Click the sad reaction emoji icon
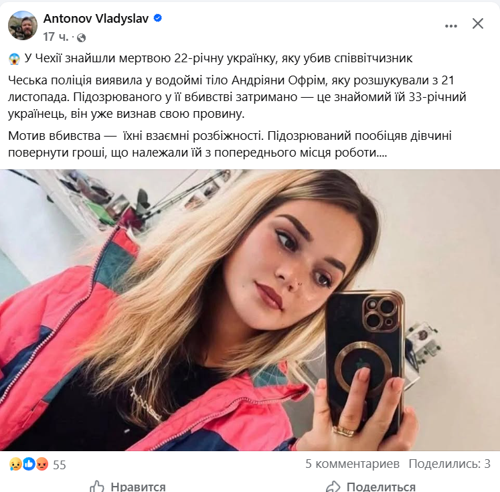Screen dimensions: 500x492 click(x=15, y=464)
